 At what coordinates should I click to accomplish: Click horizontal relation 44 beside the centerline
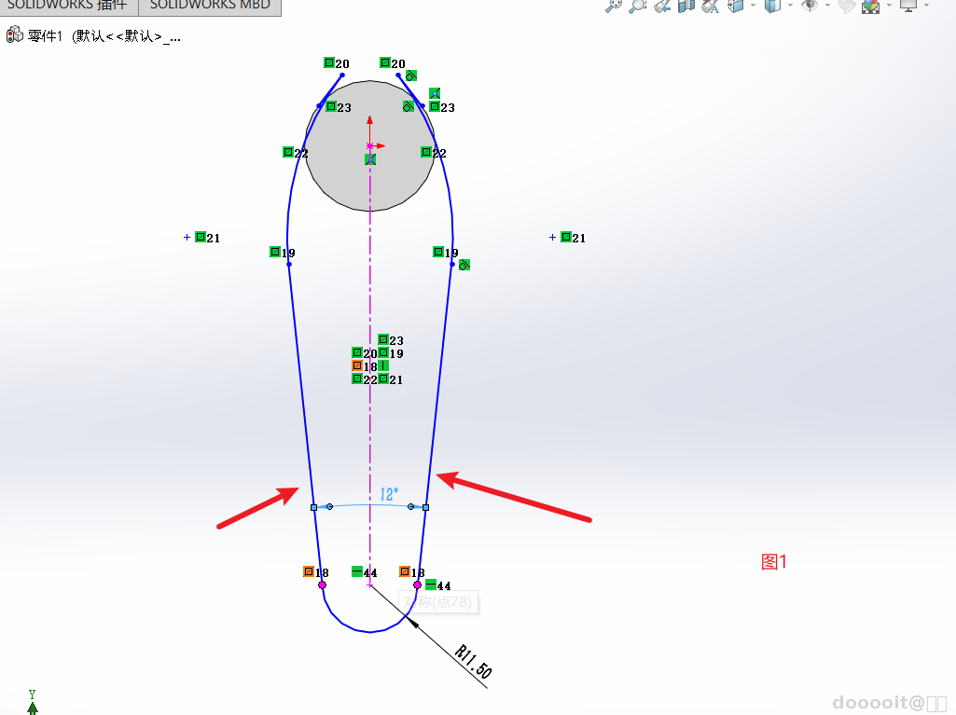[357, 571]
